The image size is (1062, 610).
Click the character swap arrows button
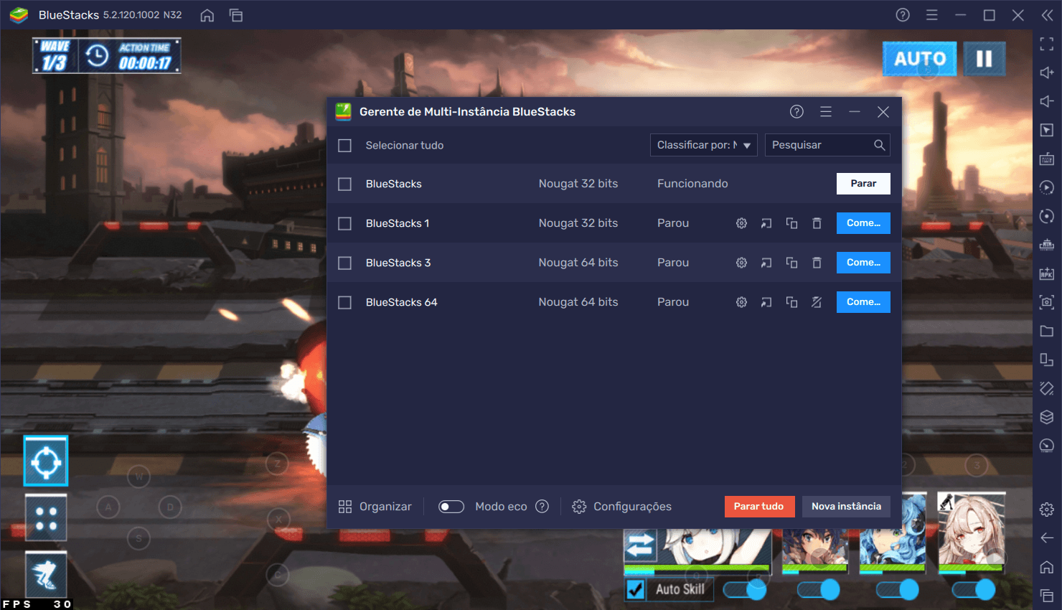(x=640, y=545)
